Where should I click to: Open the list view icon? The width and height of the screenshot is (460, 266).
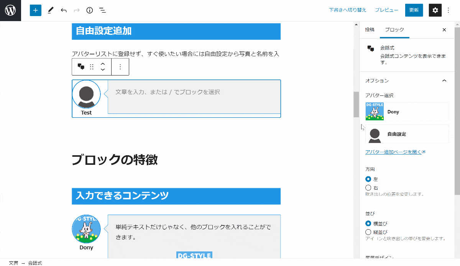click(x=102, y=10)
